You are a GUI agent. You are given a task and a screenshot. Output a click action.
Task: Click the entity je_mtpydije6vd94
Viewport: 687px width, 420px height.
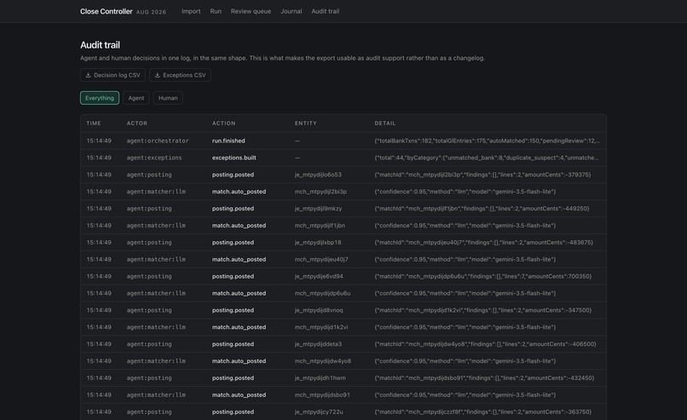pyautogui.click(x=319, y=277)
